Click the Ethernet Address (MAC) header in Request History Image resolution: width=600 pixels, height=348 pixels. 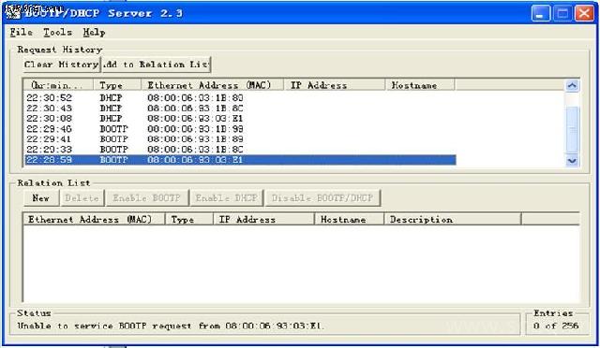[x=213, y=85]
